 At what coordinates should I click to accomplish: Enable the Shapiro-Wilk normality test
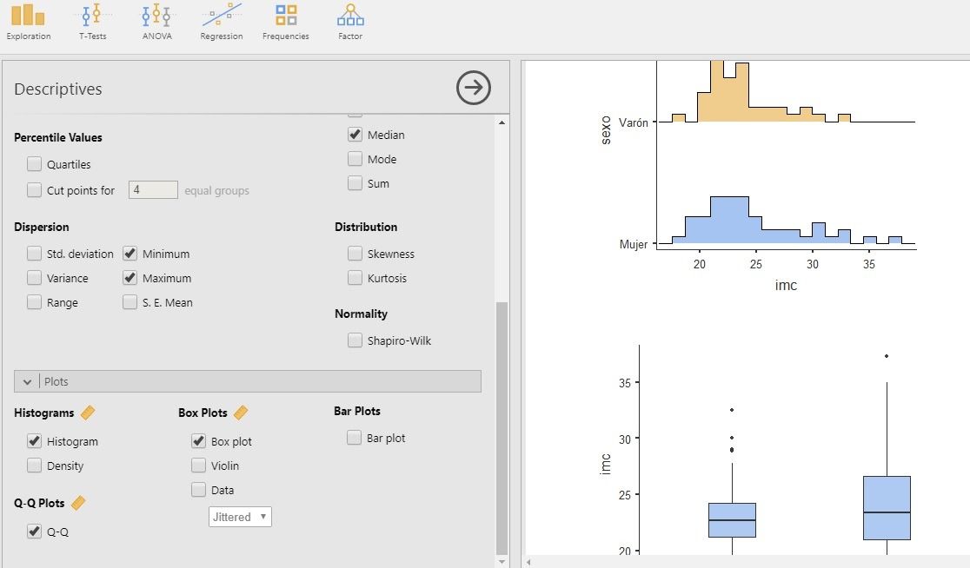(355, 340)
